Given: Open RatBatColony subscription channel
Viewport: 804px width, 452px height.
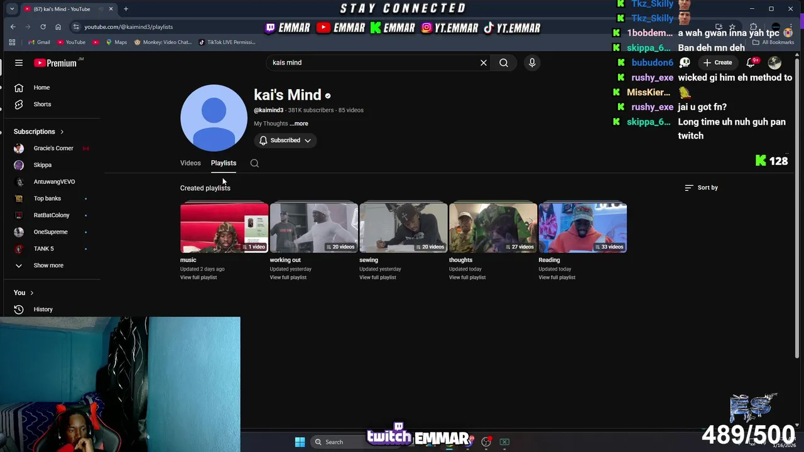Looking at the screenshot, I should [52, 215].
